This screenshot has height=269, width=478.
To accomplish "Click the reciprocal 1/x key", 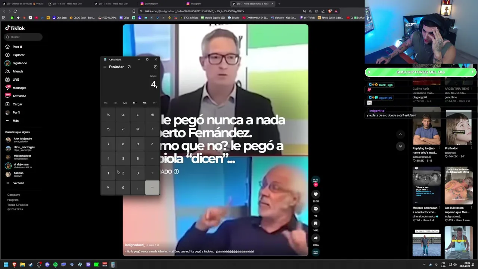I will pos(108,129).
